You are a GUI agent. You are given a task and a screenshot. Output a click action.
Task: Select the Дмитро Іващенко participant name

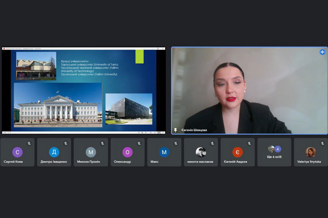pyautogui.click(x=54, y=162)
